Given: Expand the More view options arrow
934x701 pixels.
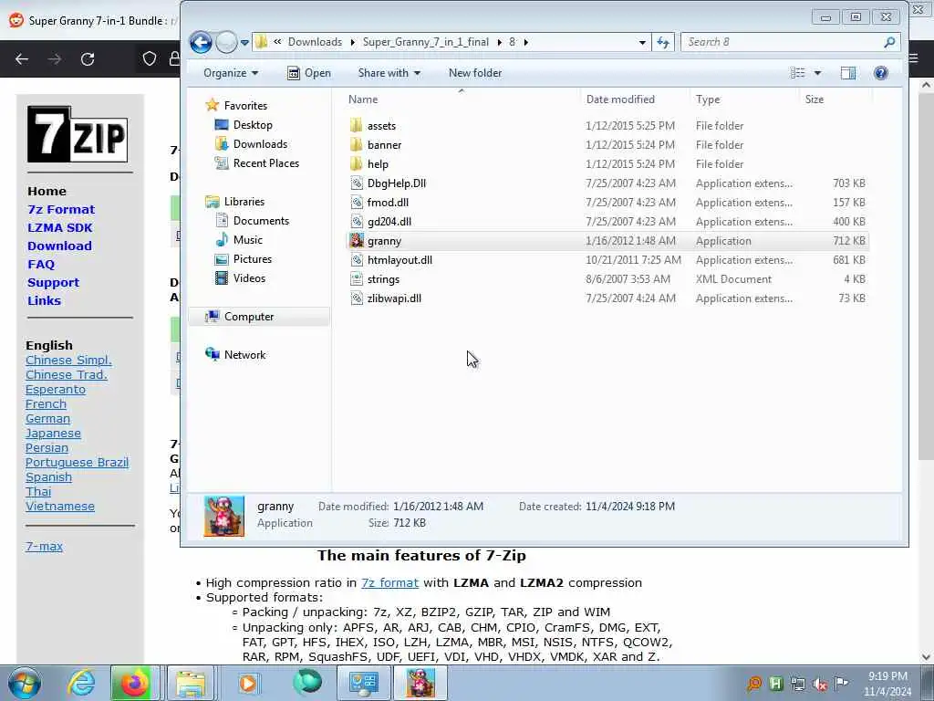Looking at the screenshot, I should click(818, 73).
